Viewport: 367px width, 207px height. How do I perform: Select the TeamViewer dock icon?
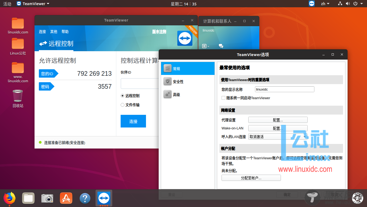click(104, 198)
